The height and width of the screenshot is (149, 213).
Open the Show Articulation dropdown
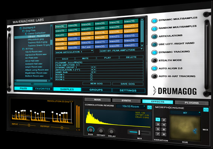(x=74, y=51)
